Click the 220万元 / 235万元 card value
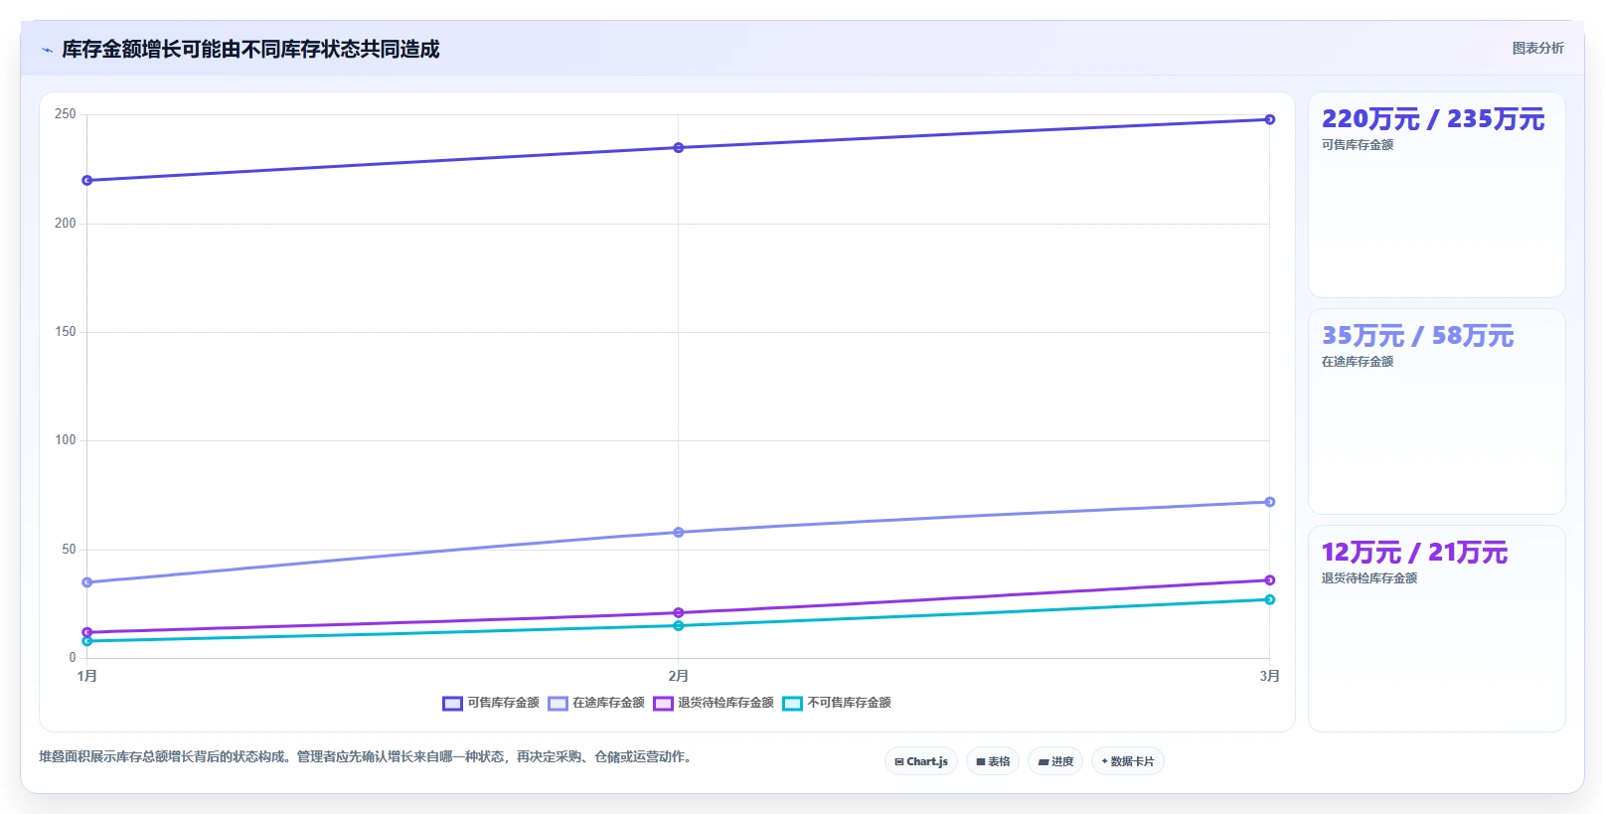 (x=1433, y=119)
